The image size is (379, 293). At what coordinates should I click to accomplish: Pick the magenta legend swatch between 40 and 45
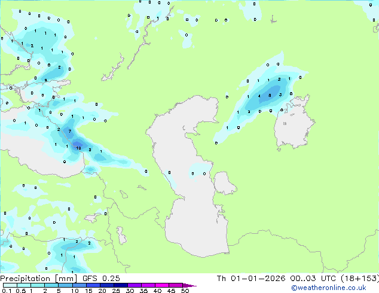pyautogui.click(x=162, y=285)
